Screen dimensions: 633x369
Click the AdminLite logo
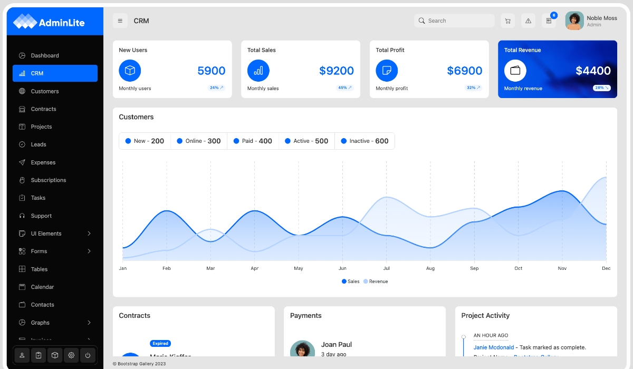pyautogui.click(x=49, y=22)
